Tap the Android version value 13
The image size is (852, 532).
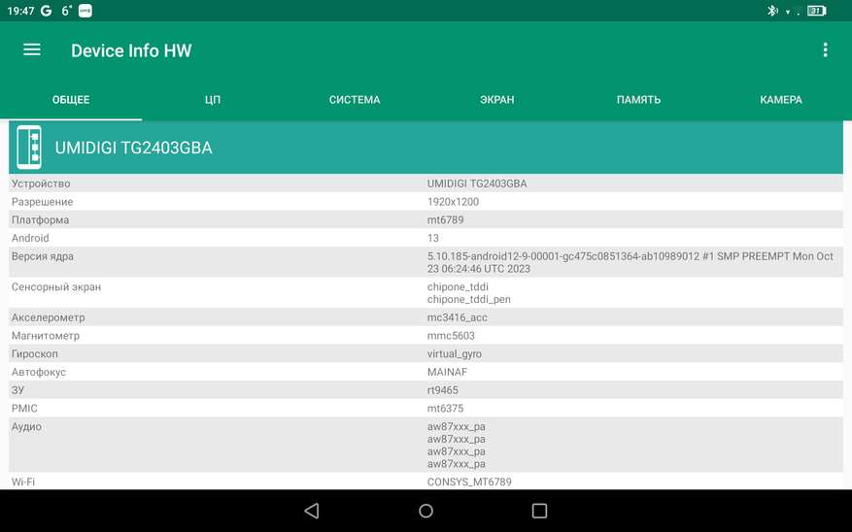432,238
